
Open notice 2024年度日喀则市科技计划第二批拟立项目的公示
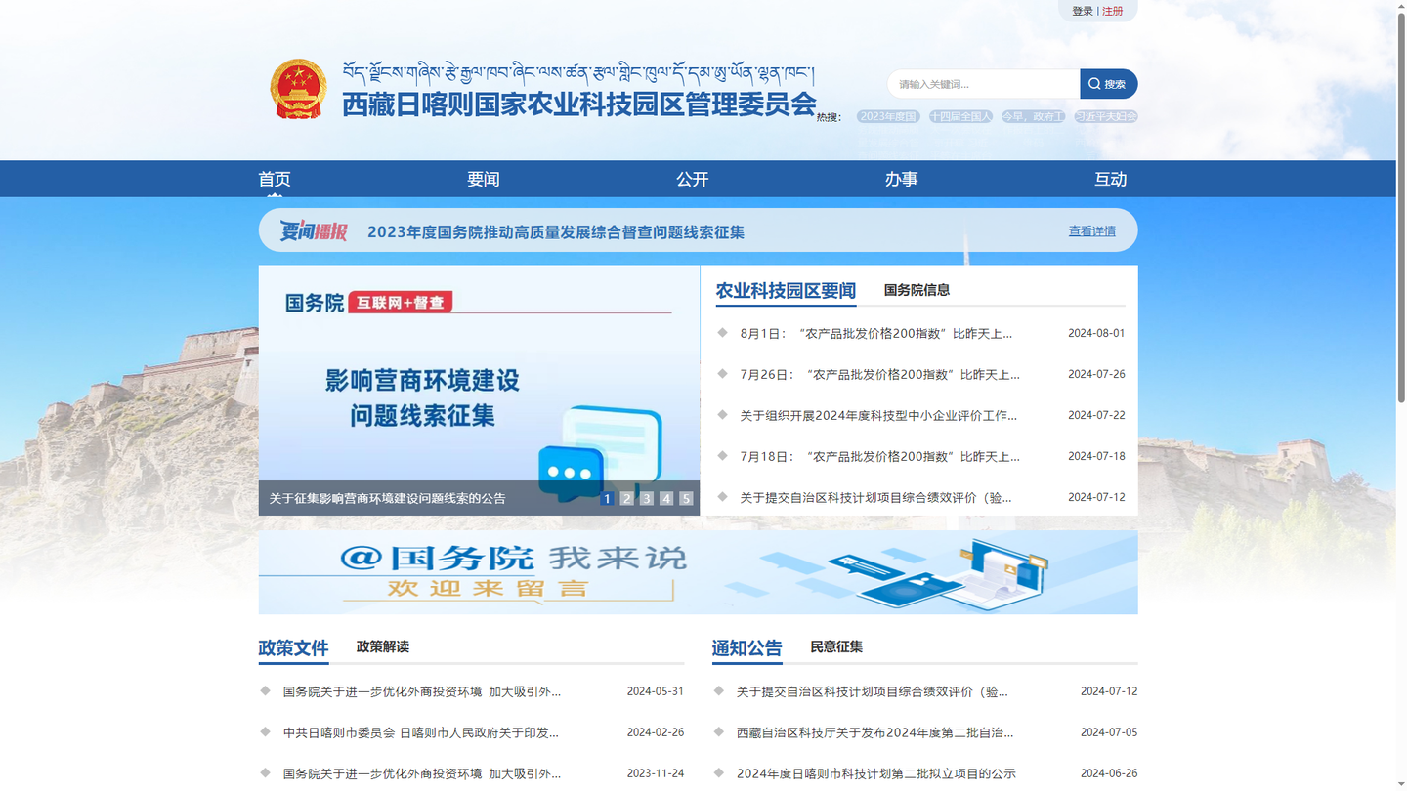point(876,773)
